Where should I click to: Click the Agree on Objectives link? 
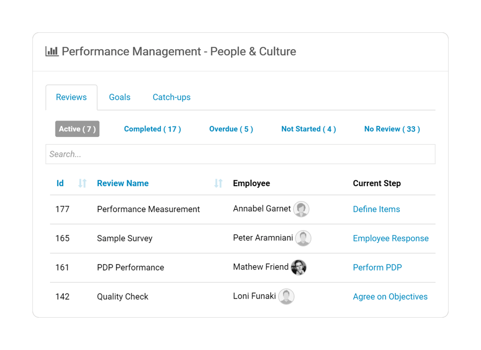[x=390, y=296]
